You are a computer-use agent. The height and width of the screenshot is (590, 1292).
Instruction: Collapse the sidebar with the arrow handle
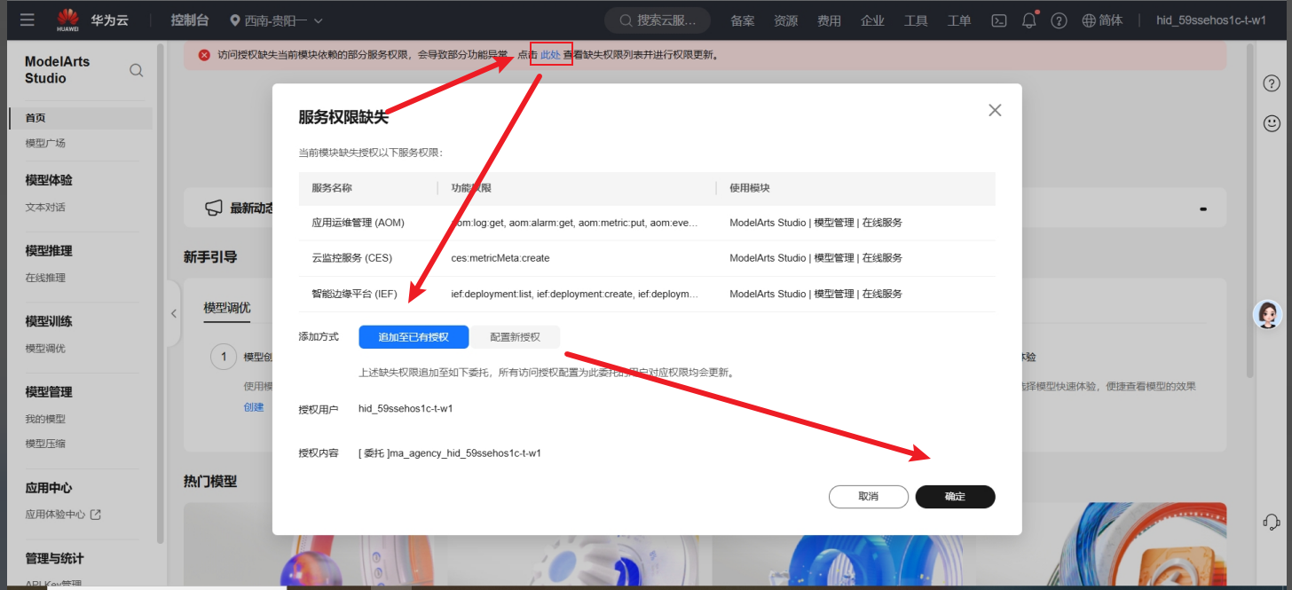pos(174,313)
